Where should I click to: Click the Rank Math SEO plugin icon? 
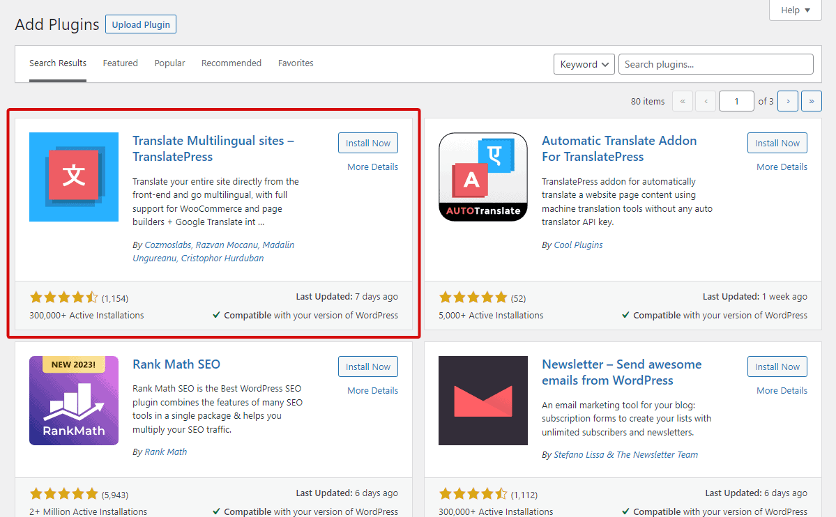click(x=74, y=401)
